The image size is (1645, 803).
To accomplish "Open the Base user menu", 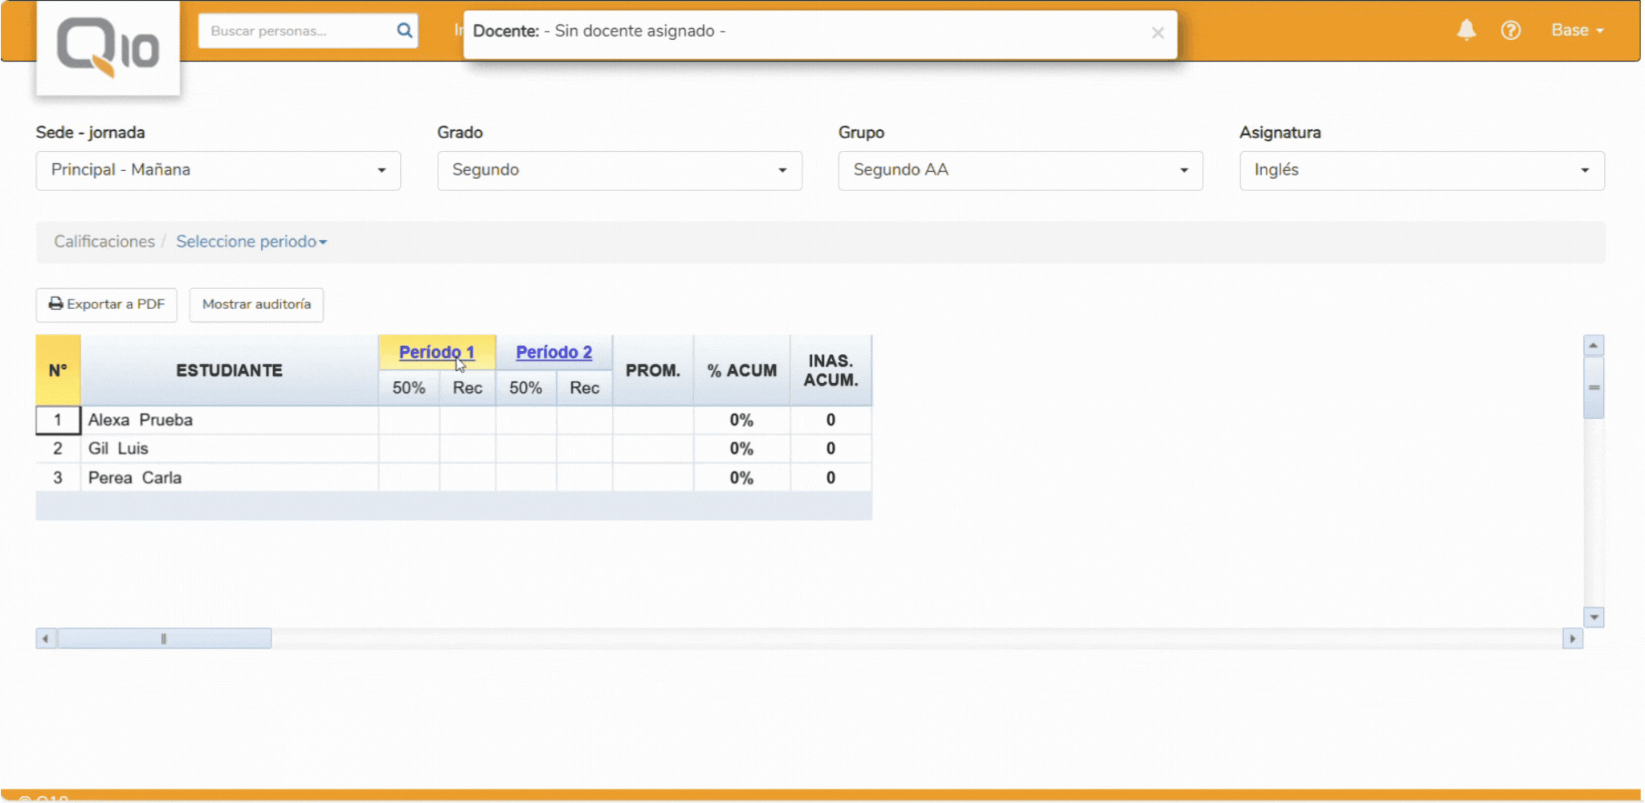I will [x=1577, y=31].
